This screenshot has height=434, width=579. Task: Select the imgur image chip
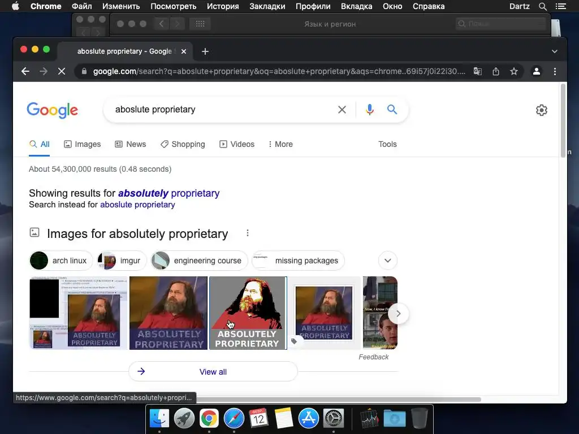[122, 261]
